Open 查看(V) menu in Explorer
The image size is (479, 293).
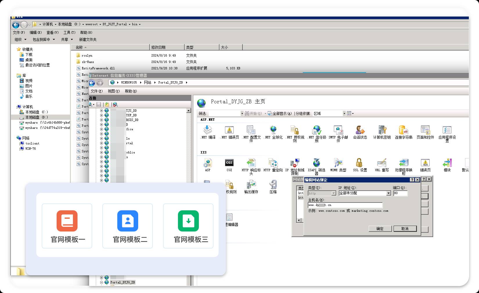(x=53, y=32)
